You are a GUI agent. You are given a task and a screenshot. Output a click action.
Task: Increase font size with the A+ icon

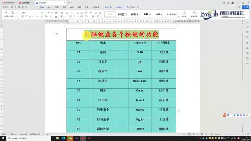tap(49, 13)
